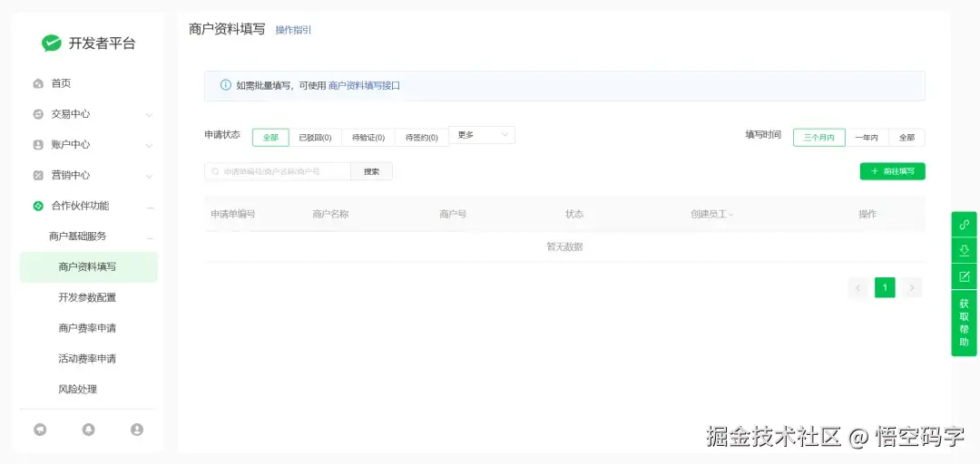Open the 开发参数配置 menu item
Image resolution: width=980 pixels, height=464 pixels.
[88, 298]
